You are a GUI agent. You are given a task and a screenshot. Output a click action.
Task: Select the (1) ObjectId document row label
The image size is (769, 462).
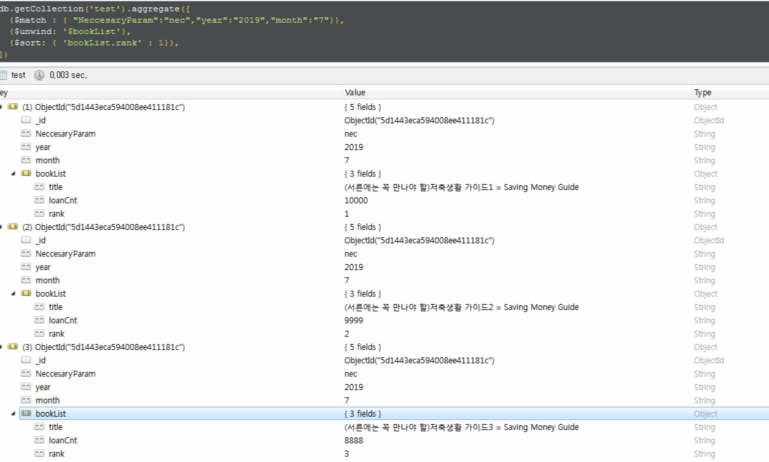pos(103,107)
